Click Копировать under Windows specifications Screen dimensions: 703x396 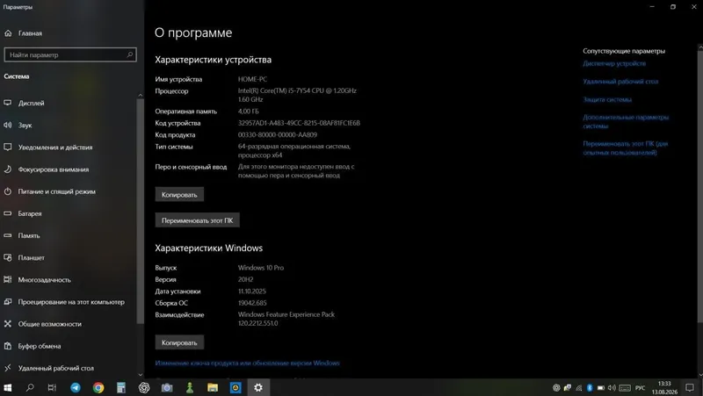[x=179, y=342]
